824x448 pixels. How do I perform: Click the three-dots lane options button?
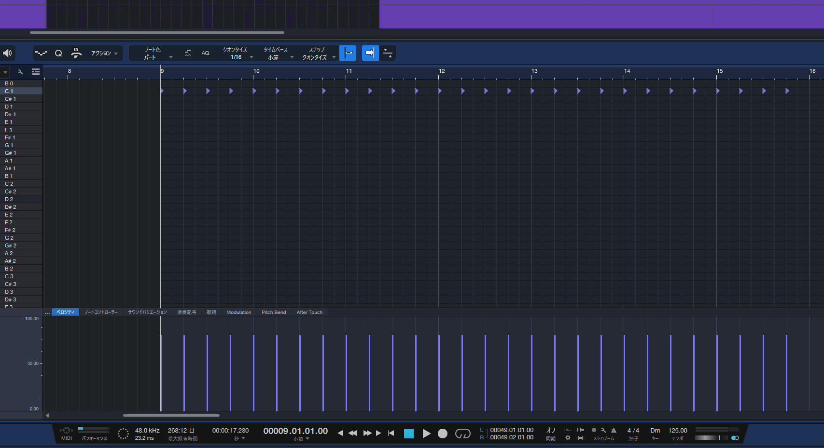point(47,312)
